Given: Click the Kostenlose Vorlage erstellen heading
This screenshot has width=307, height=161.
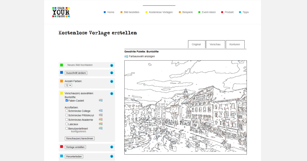Looking at the screenshot, I should (x=97, y=33).
